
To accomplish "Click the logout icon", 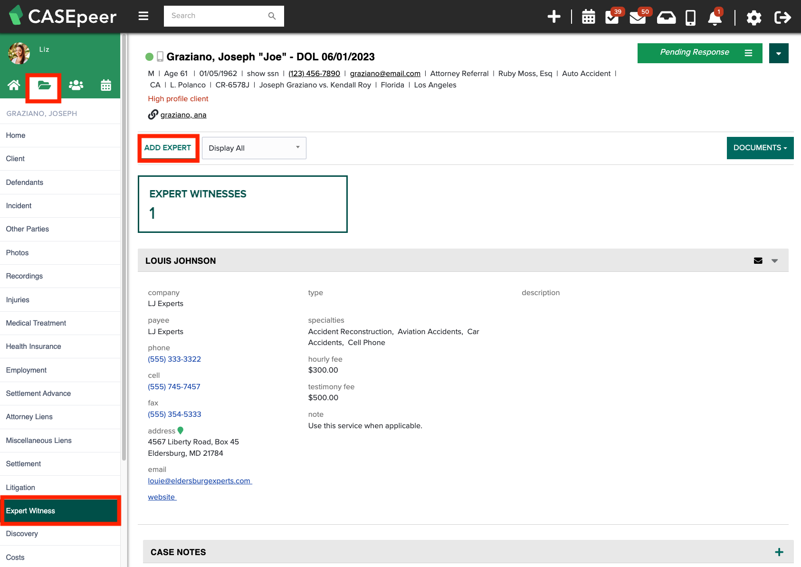I will click(782, 18).
